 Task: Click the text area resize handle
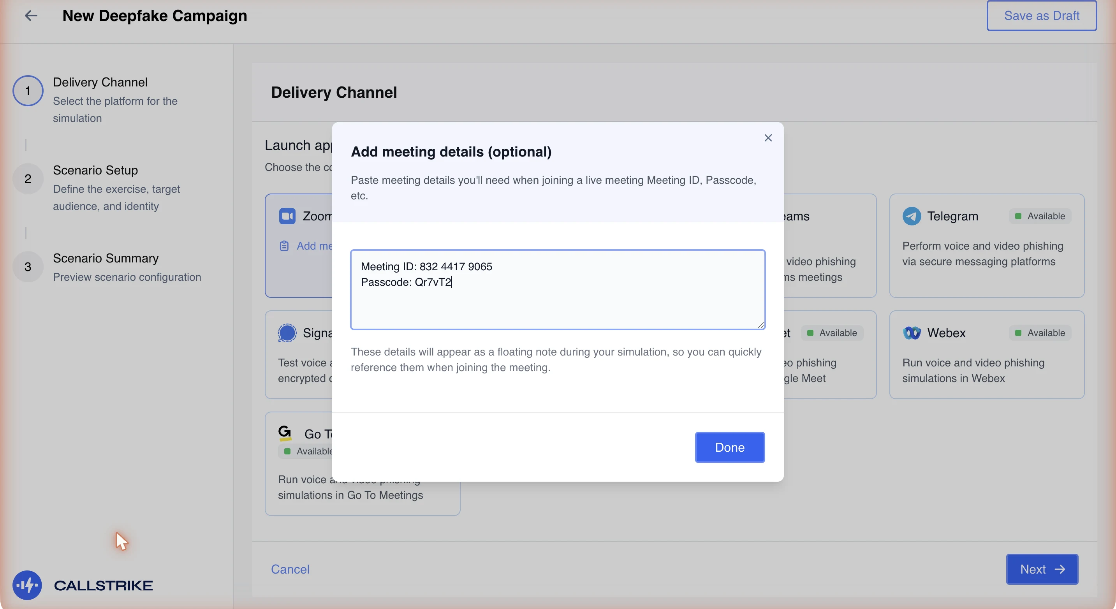click(x=760, y=325)
